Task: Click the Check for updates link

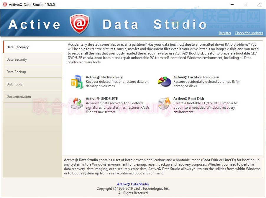Action: 249,33
